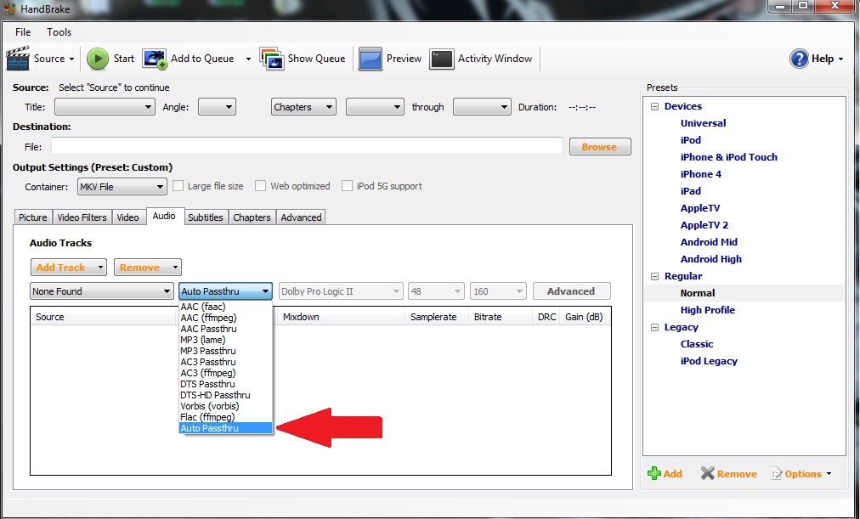Open Add to Queue dropdown arrow

248,59
